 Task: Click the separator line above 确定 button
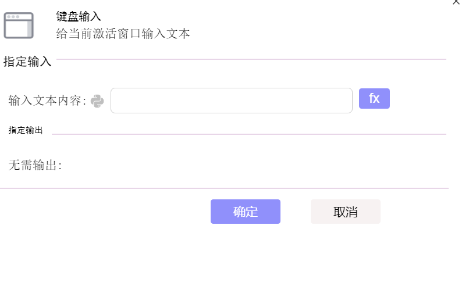coord(225,188)
